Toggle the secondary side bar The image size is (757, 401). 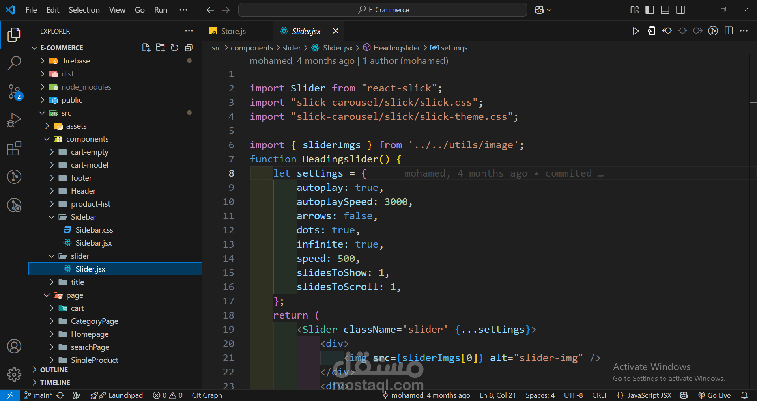tap(680, 10)
